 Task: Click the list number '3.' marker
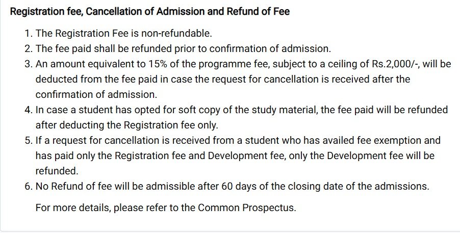click(29, 64)
